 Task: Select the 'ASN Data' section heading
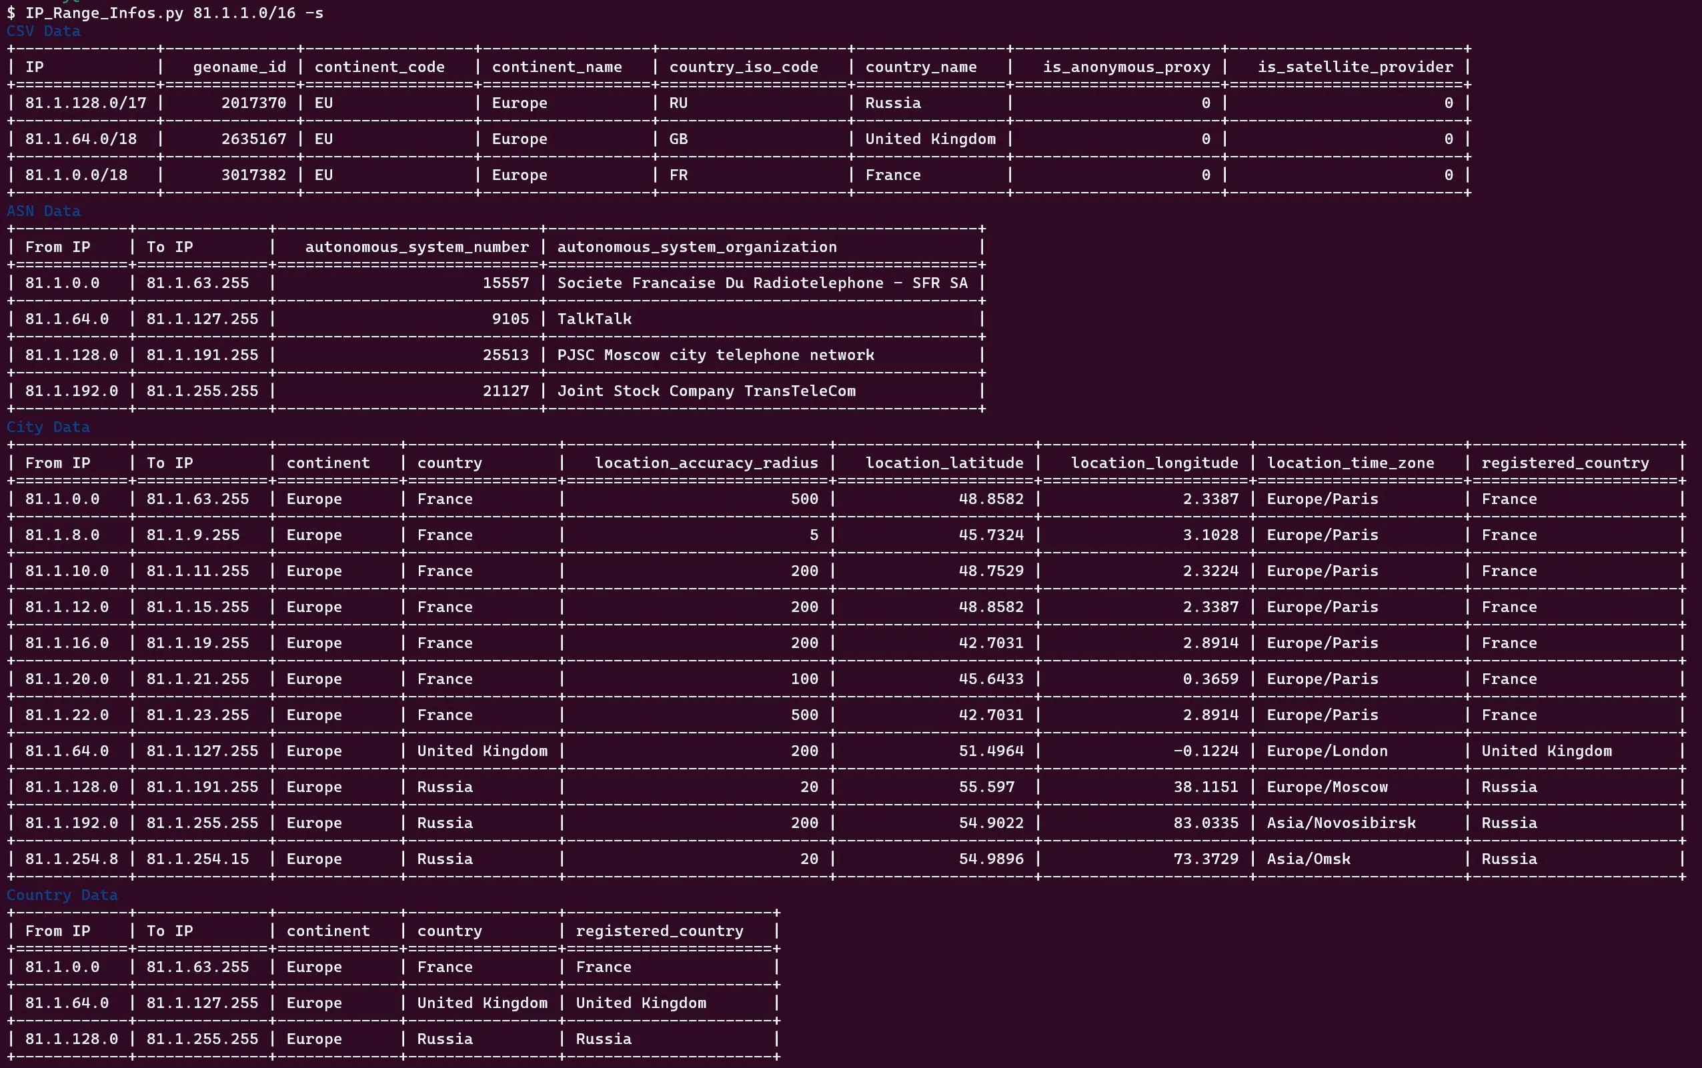click(44, 211)
